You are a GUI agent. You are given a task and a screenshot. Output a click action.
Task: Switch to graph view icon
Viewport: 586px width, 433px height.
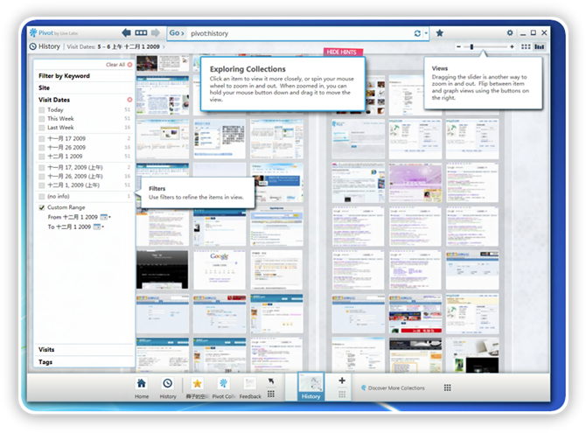(539, 46)
